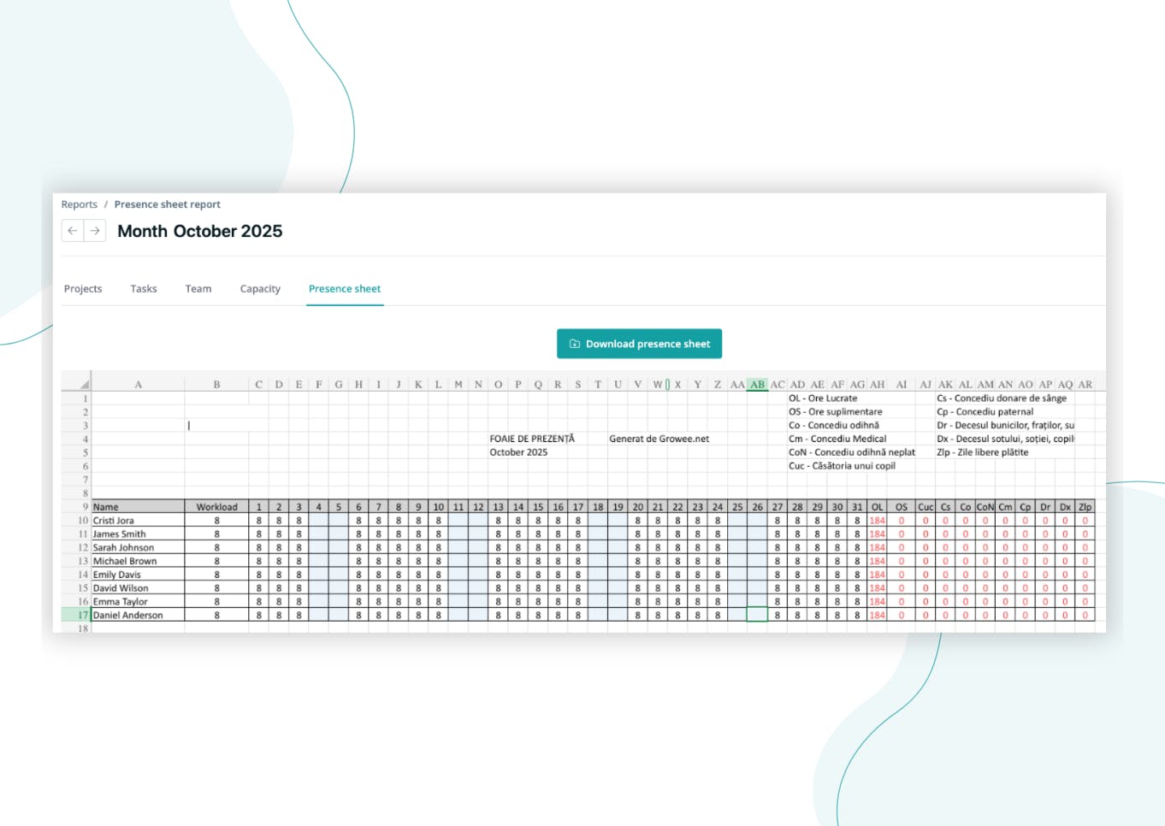This screenshot has height=826, width=1165.
Task: Open the Tasks tab
Action: pos(143,288)
